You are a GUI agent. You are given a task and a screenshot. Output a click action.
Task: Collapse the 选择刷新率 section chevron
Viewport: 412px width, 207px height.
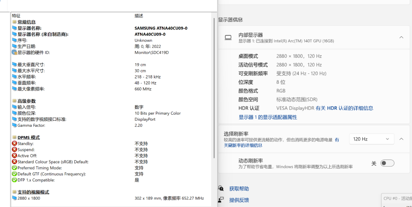pyautogui.click(x=401, y=139)
